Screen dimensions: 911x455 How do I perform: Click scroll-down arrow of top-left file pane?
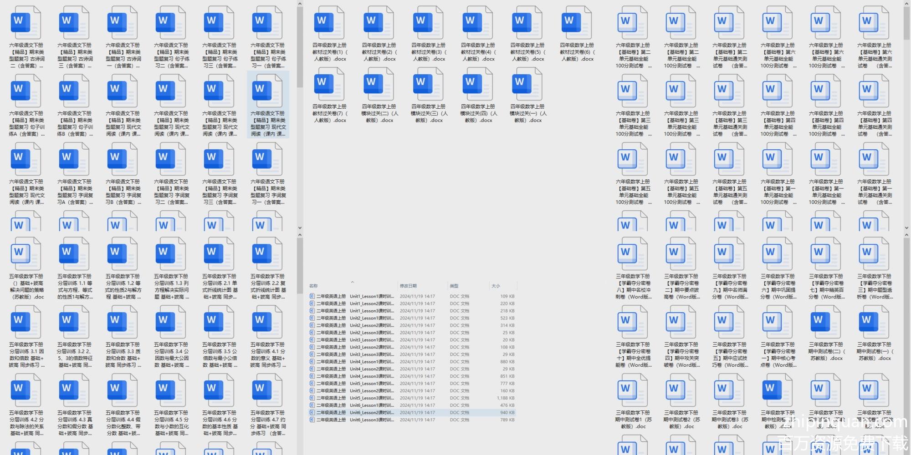(x=300, y=228)
